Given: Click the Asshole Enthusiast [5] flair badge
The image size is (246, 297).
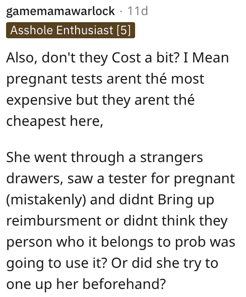Looking at the screenshot, I should click(71, 30).
